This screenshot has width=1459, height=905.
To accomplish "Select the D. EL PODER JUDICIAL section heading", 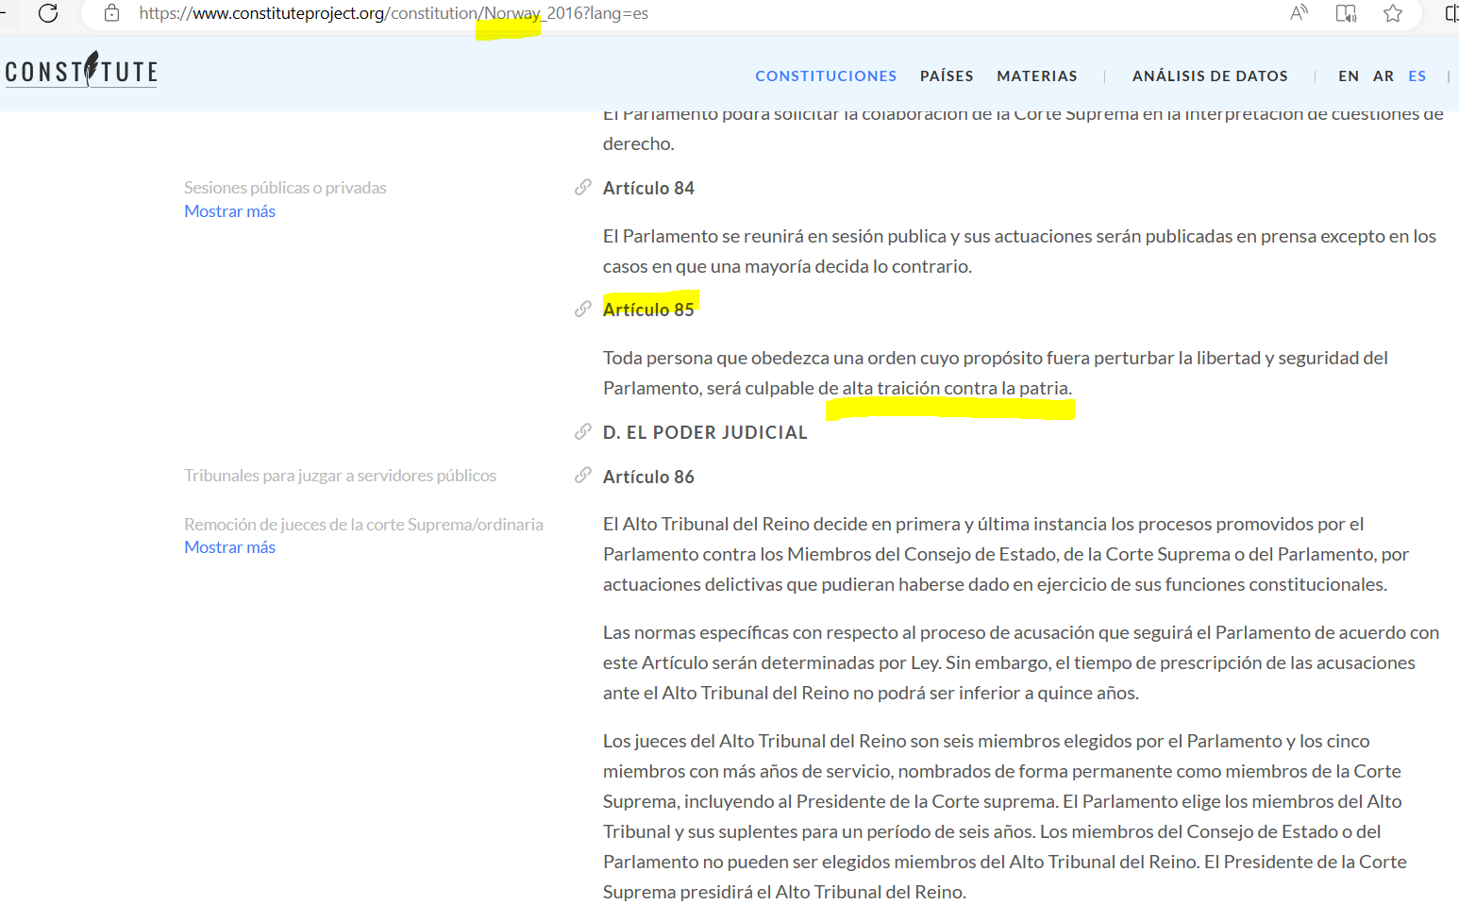I will 705,432.
